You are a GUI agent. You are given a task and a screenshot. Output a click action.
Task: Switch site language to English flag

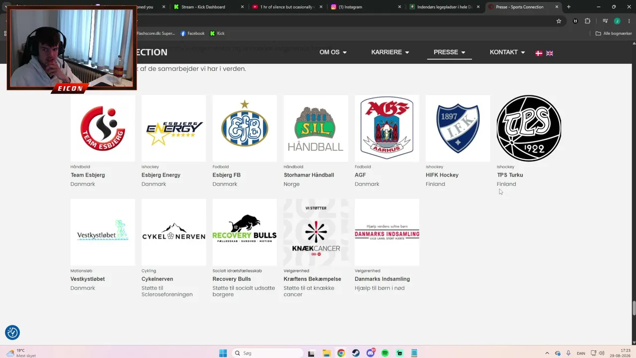550,53
